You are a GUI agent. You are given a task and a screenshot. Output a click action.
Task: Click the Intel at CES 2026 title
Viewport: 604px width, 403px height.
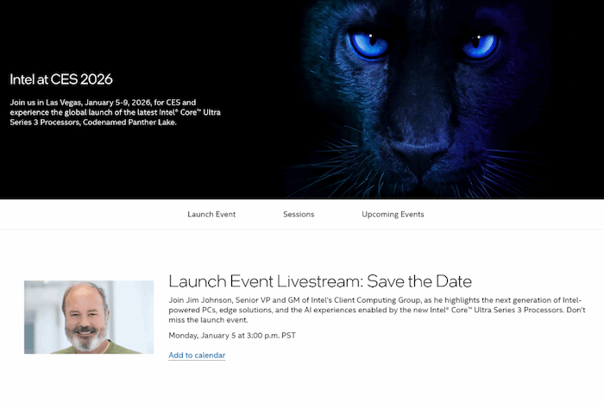[61, 79]
